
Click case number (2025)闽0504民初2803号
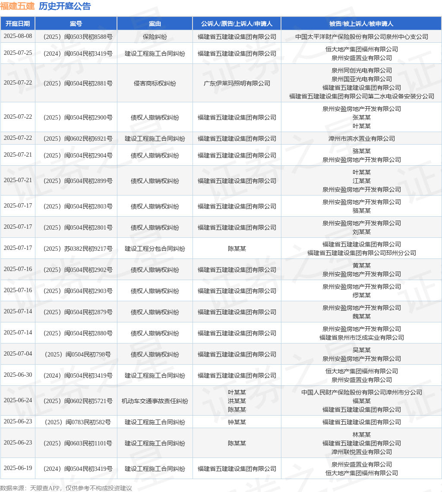pos(78,206)
